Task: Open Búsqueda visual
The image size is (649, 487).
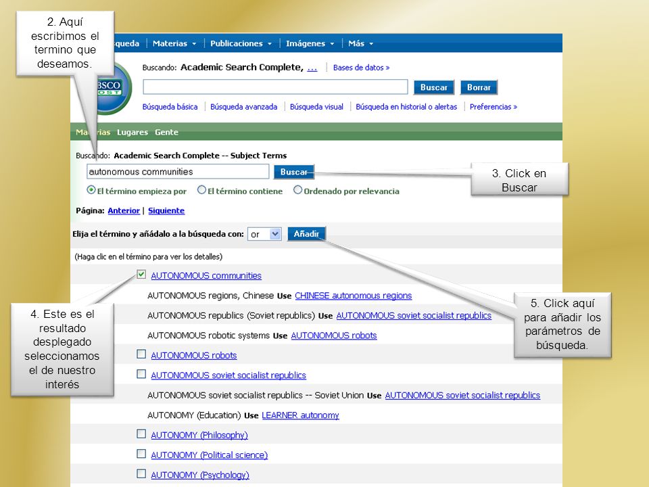Action: pyautogui.click(x=316, y=107)
